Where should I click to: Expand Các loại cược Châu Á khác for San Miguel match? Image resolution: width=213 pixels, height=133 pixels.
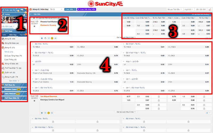coord(126,112)
